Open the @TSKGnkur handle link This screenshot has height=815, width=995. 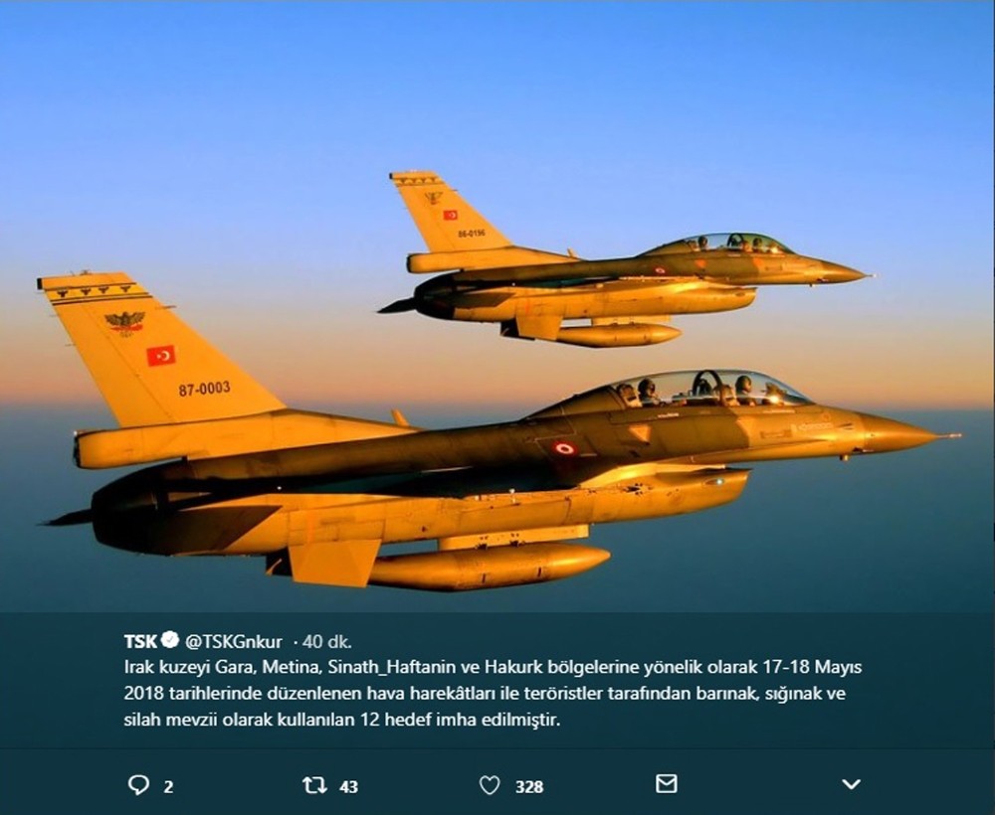click(x=234, y=642)
